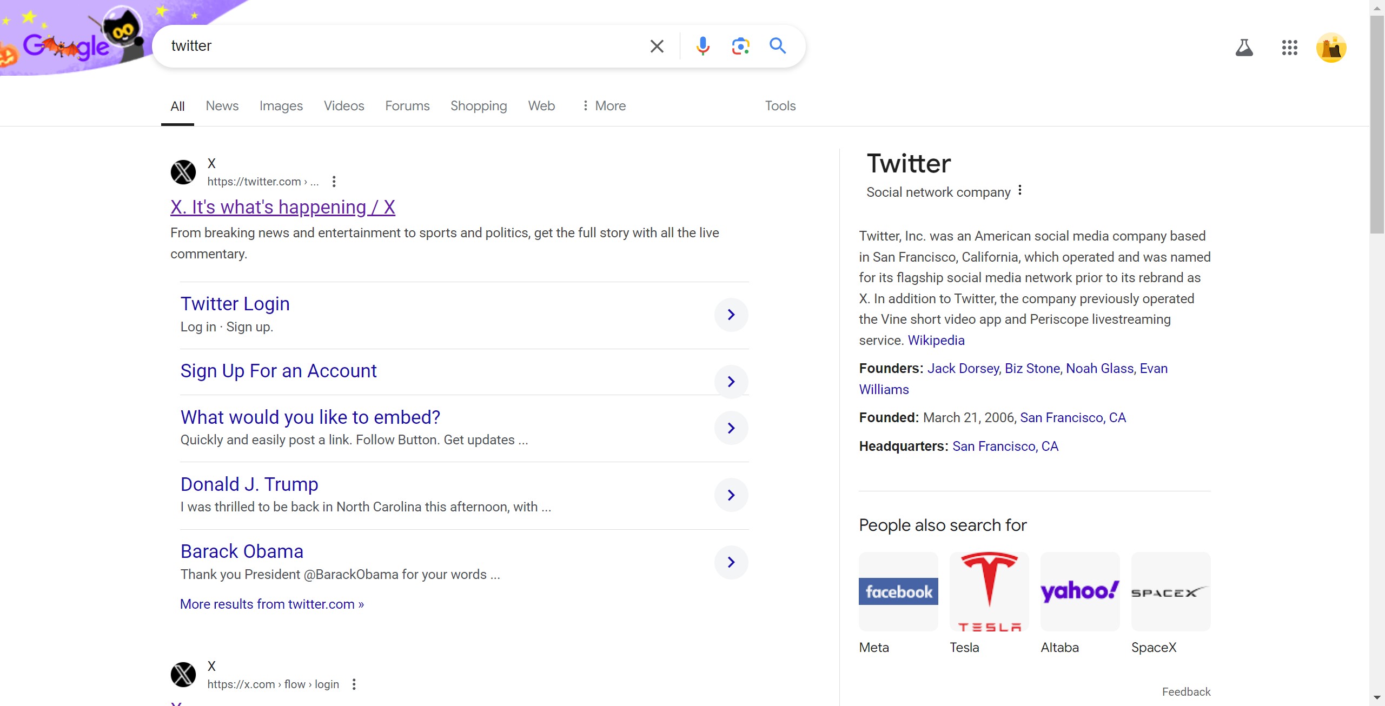Open Search Labs flask icon
1385x706 pixels.
[x=1244, y=48]
